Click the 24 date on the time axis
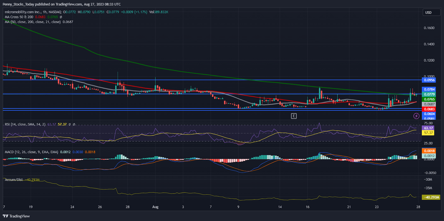444x221 pixels. [72, 207]
